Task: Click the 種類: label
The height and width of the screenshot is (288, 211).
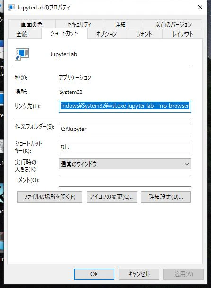Action: 21,78
